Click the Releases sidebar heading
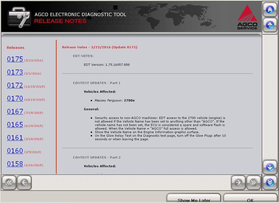The width and height of the screenshot is (279, 203). (x=16, y=48)
